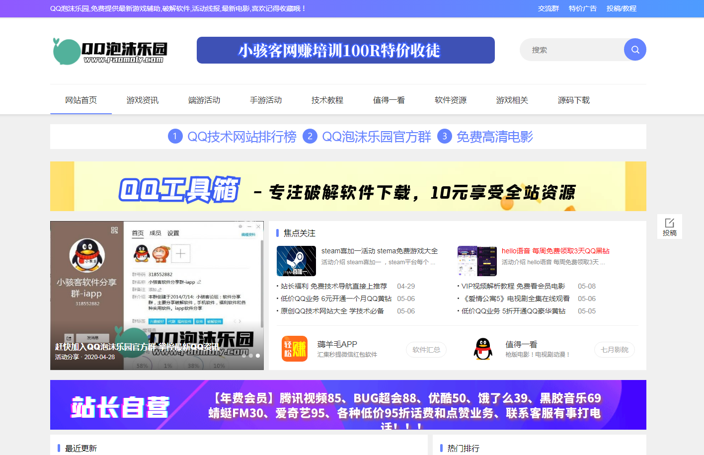
Task: Click the 小骇客网赚培训 banner ad
Action: tap(345, 50)
